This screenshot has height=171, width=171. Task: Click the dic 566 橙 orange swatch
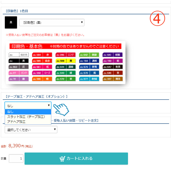click(42, 79)
